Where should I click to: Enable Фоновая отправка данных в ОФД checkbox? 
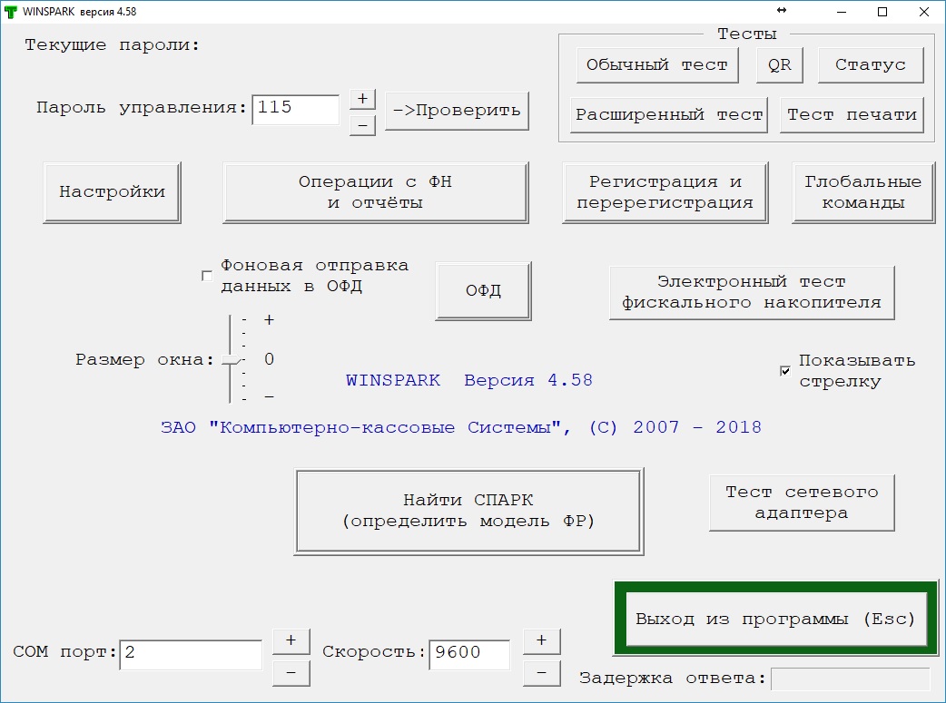click(207, 276)
